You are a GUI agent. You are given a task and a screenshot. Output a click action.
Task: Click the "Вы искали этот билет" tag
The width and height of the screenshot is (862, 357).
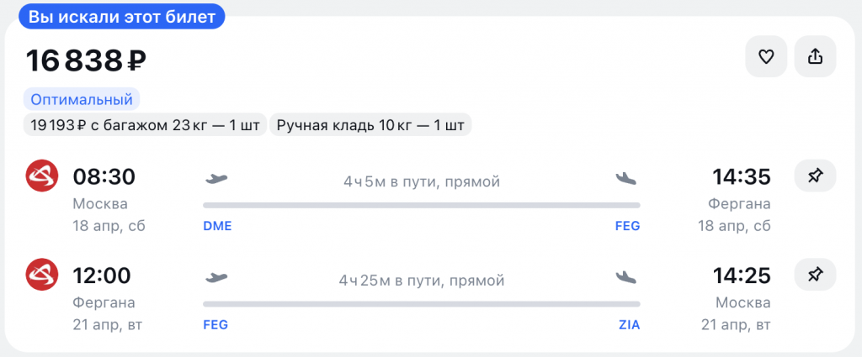[x=122, y=17]
